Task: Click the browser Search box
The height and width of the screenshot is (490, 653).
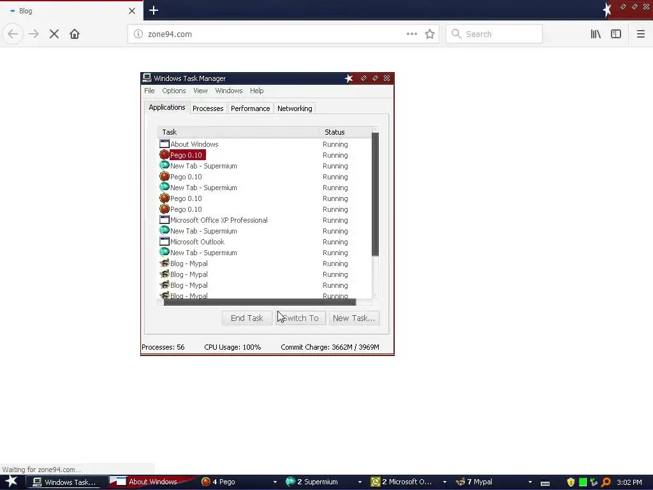Action: [x=494, y=34]
